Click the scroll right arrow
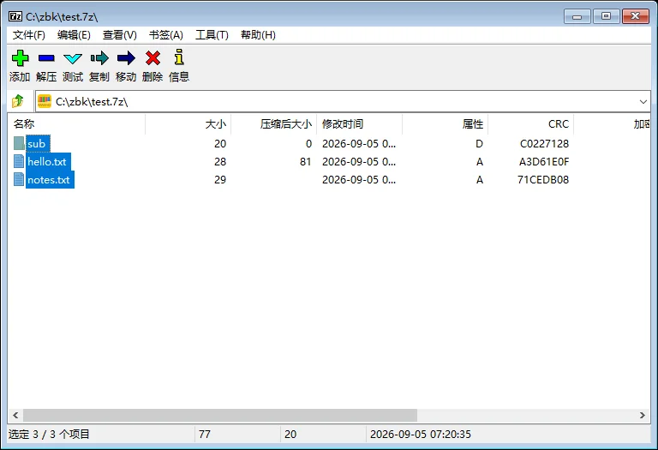 [643, 415]
